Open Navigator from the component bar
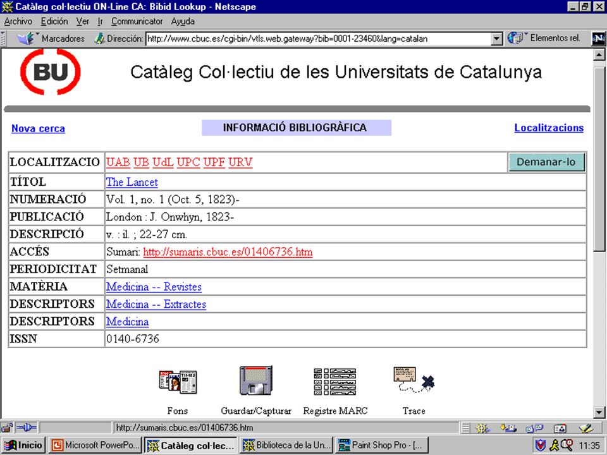Screen dimensions: 607x455 (x=482, y=428)
